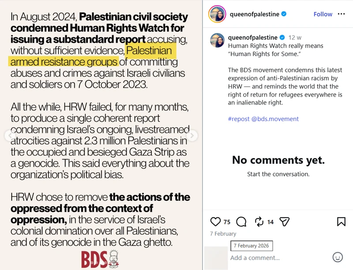353x270 pixels.
Task: Repost using the repost arrows icon
Action: pyautogui.click(x=259, y=221)
